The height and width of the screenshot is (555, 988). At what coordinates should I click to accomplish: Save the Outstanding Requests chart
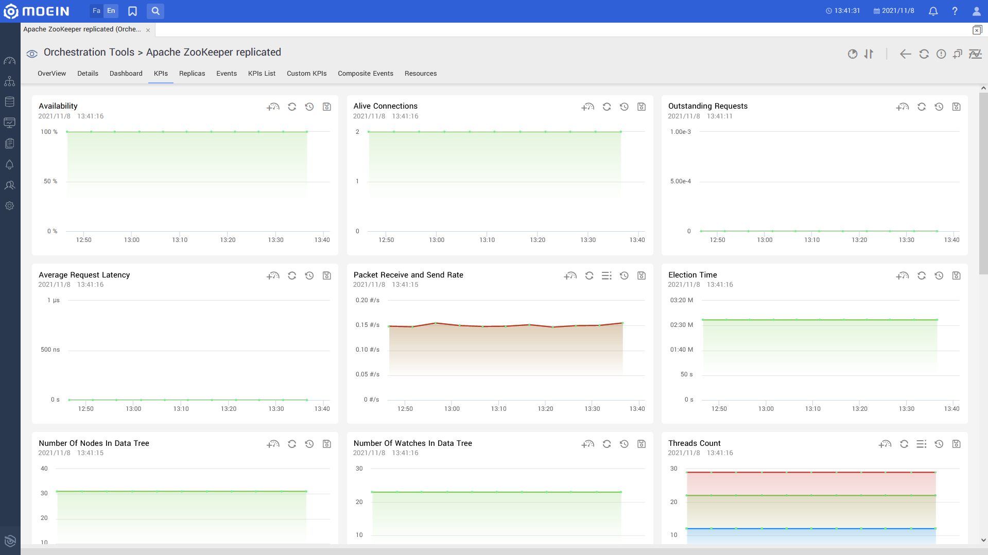956,107
